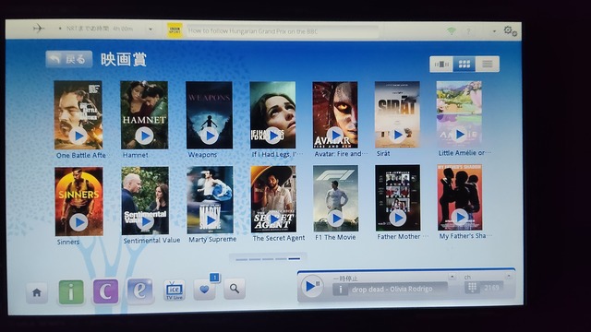The height and width of the screenshot is (332, 591).
Task: Click the 'Sirāt' title label
Action: click(x=383, y=153)
